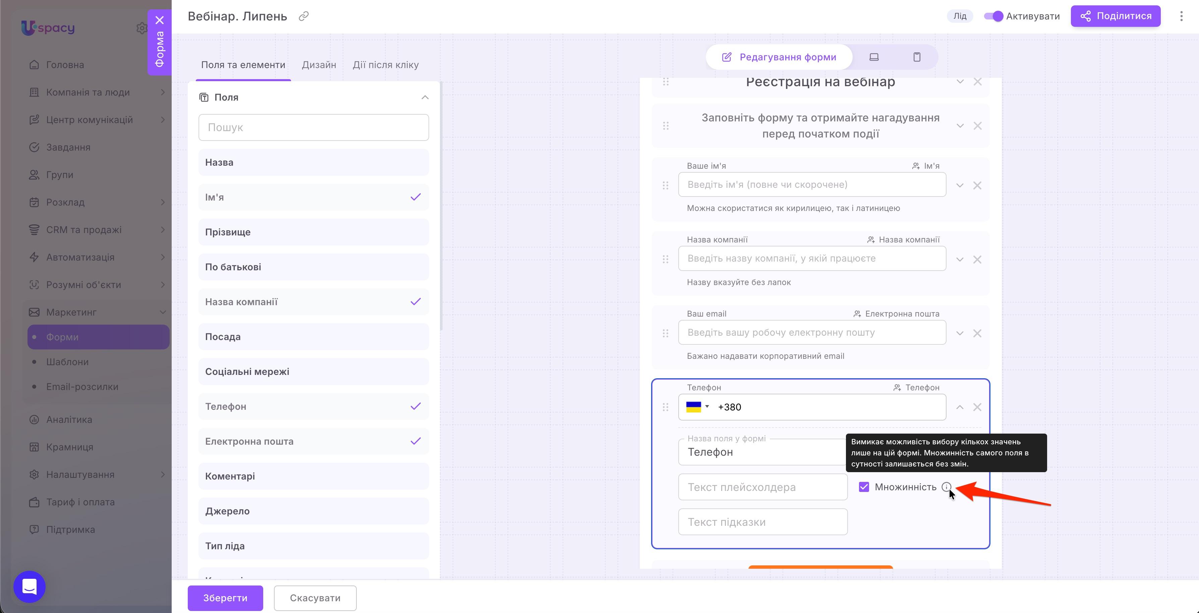The image size is (1199, 613).
Task: Select Редагування форми mode
Action: pos(779,57)
